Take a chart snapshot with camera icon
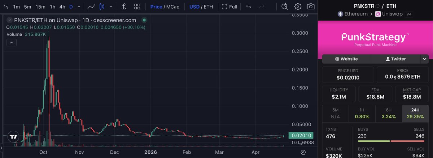This screenshot has width=433, height=158. click(x=310, y=6)
